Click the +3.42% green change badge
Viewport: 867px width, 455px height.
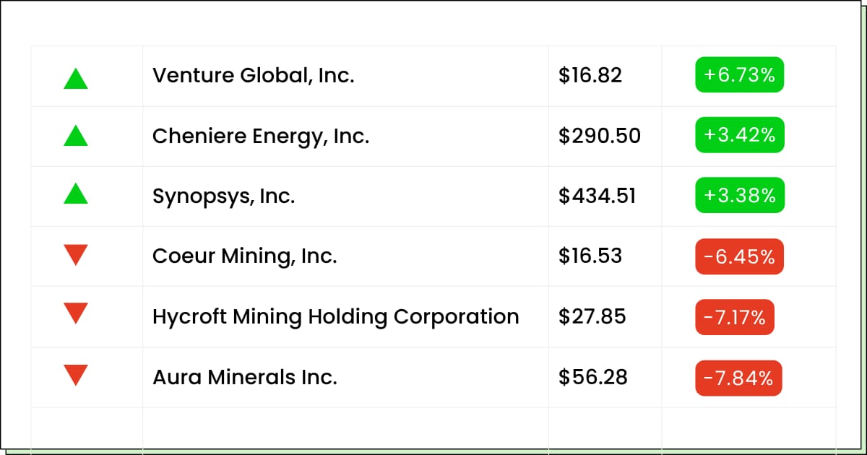pyautogui.click(x=739, y=135)
